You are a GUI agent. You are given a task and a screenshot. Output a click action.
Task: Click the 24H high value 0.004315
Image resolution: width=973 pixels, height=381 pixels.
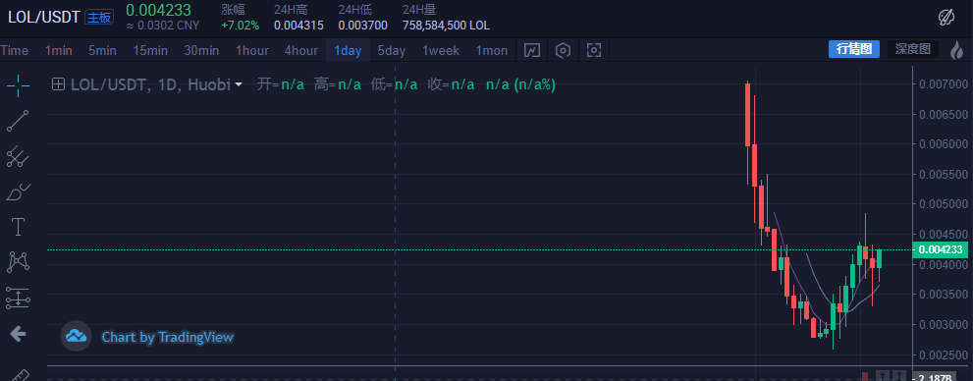click(x=298, y=26)
